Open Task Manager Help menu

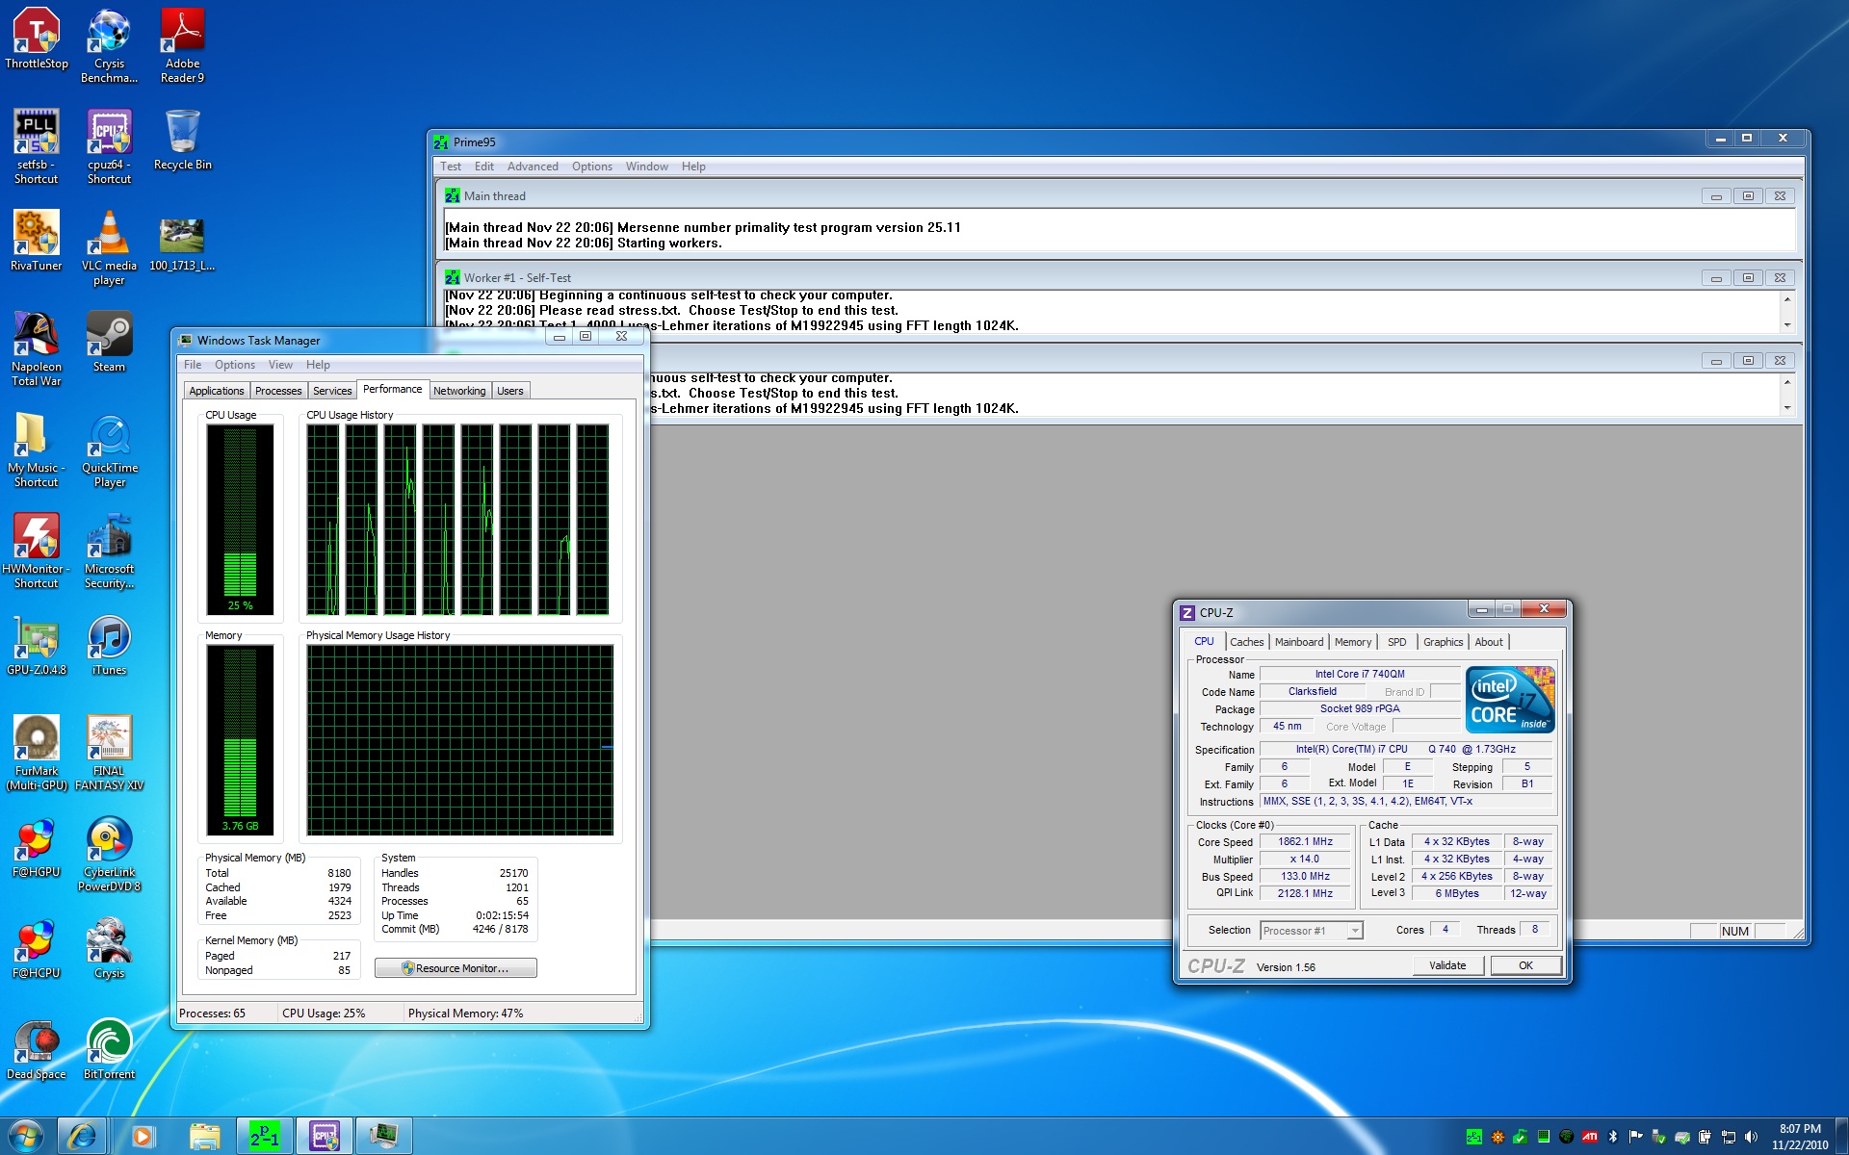coord(318,365)
